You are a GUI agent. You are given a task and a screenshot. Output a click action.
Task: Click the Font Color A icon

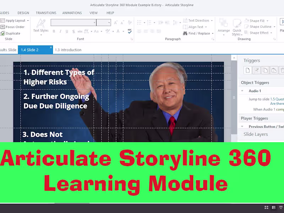[118, 31]
